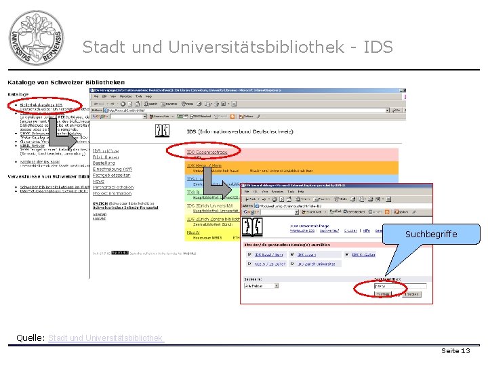Click address field in IDS Gesamtabfrage window
488x366 pixels.
343,206
